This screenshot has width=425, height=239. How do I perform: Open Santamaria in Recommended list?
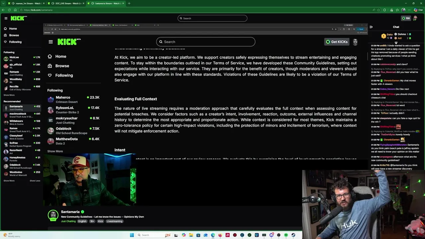point(22,108)
